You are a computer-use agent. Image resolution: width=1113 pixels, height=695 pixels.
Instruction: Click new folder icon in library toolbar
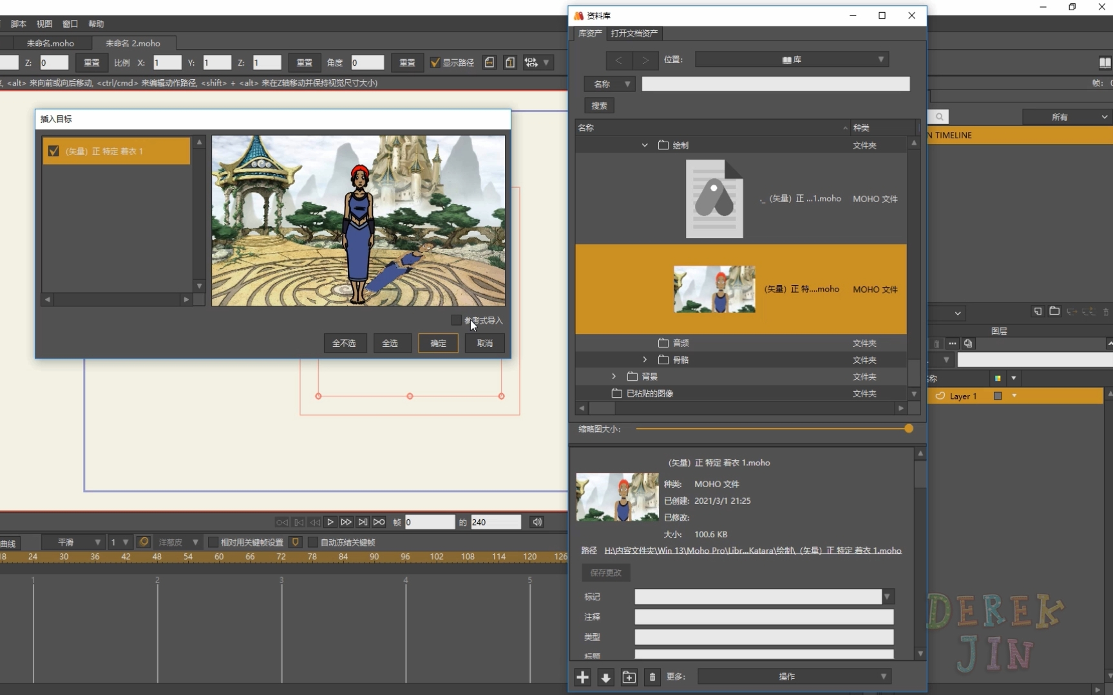(629, 677)
